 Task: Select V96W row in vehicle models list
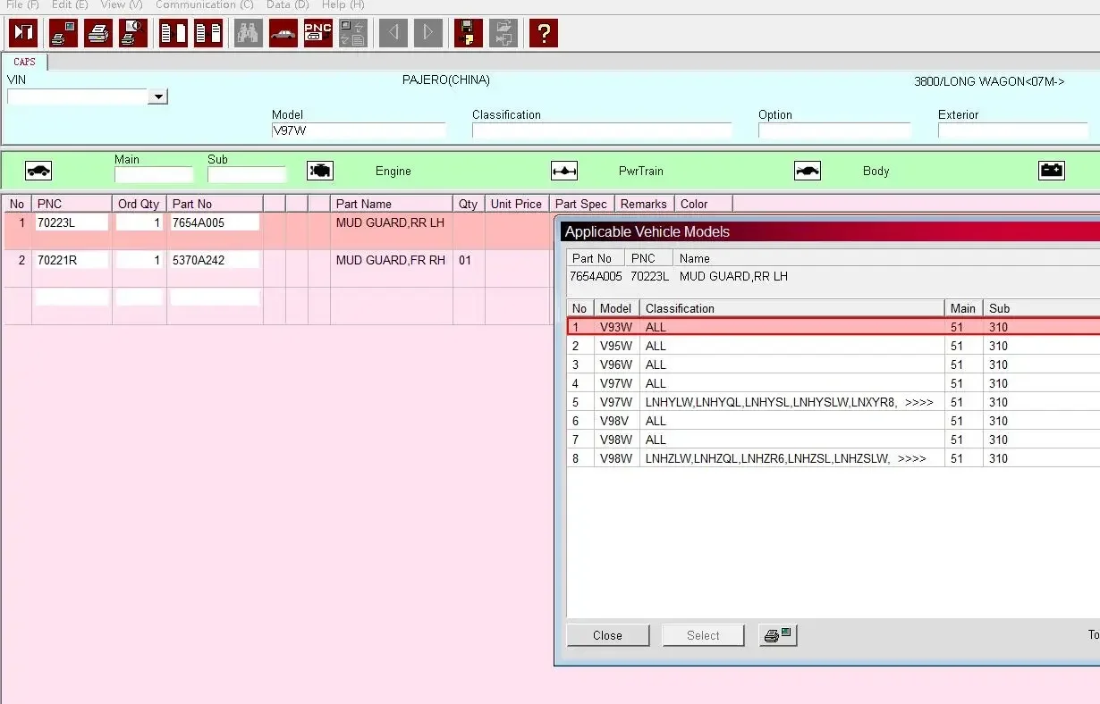(833, 365)
